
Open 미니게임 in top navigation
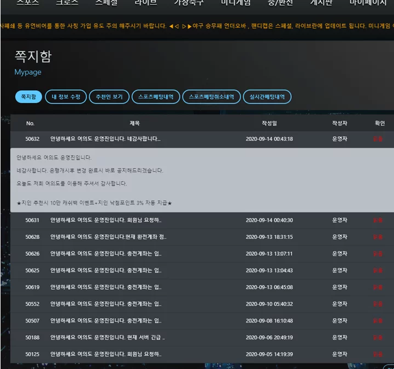(236, 3)
